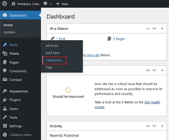
Task: Click the Hive Lite theme link
Action: click(x=93, y=55)
